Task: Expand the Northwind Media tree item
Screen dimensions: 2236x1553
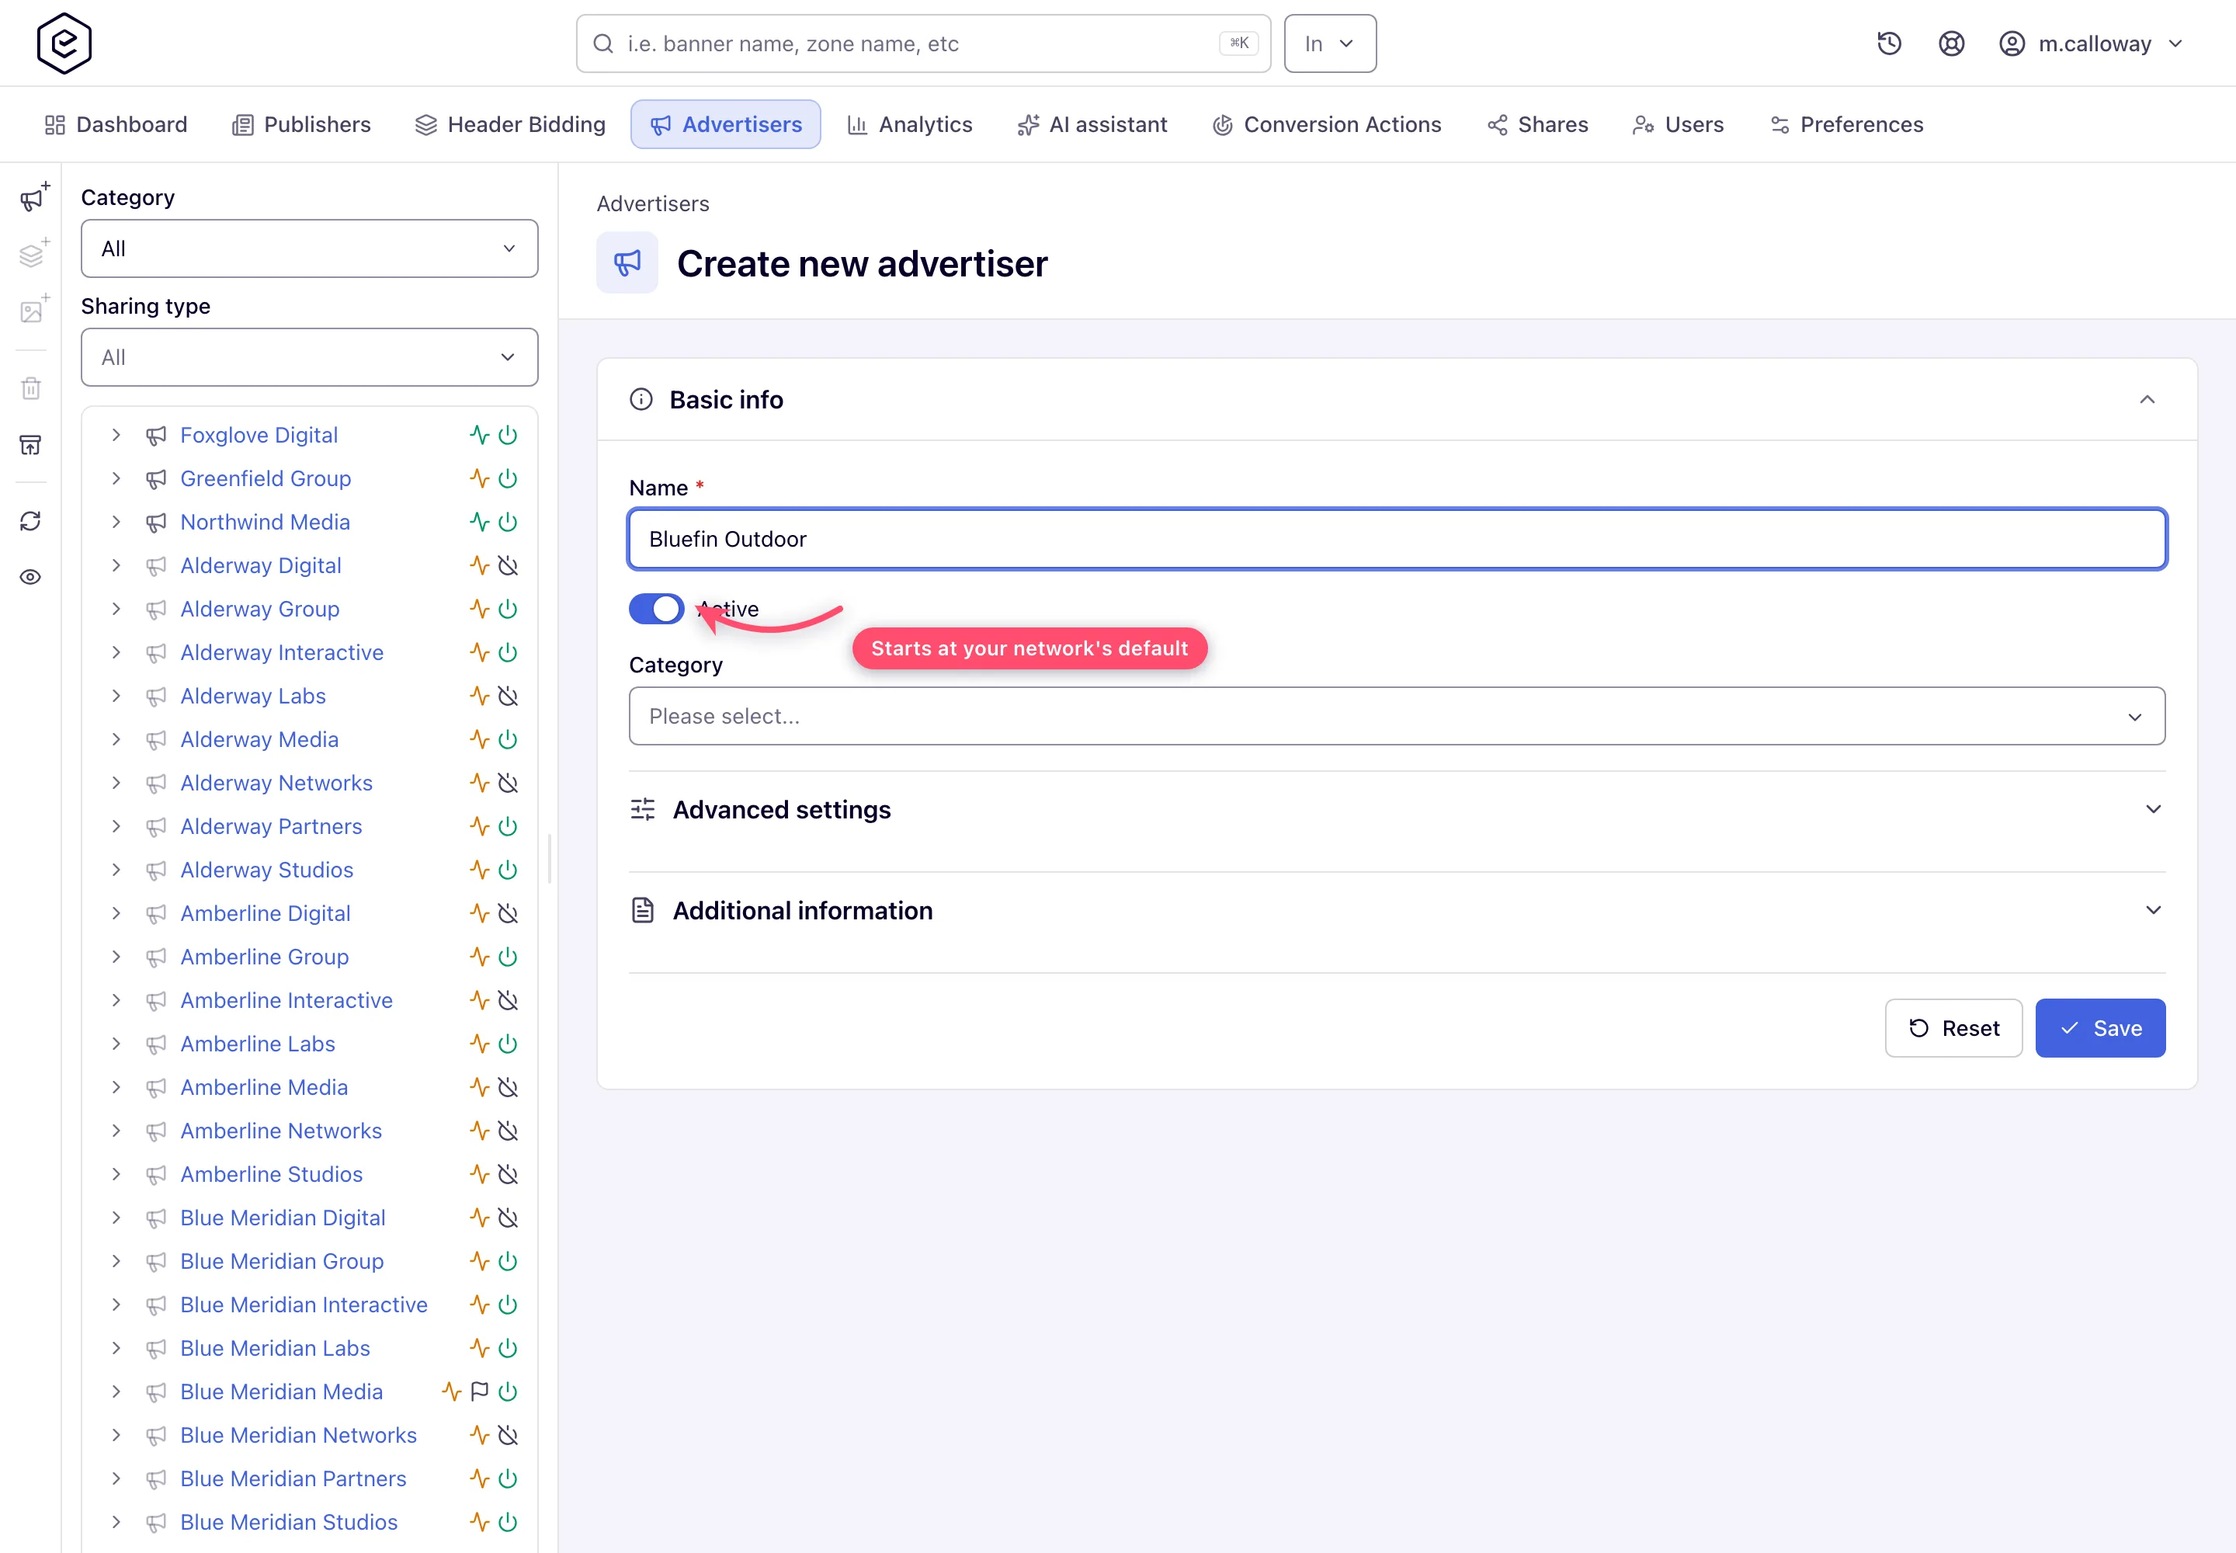Action: pyautogui.click(x=116, y=523)
